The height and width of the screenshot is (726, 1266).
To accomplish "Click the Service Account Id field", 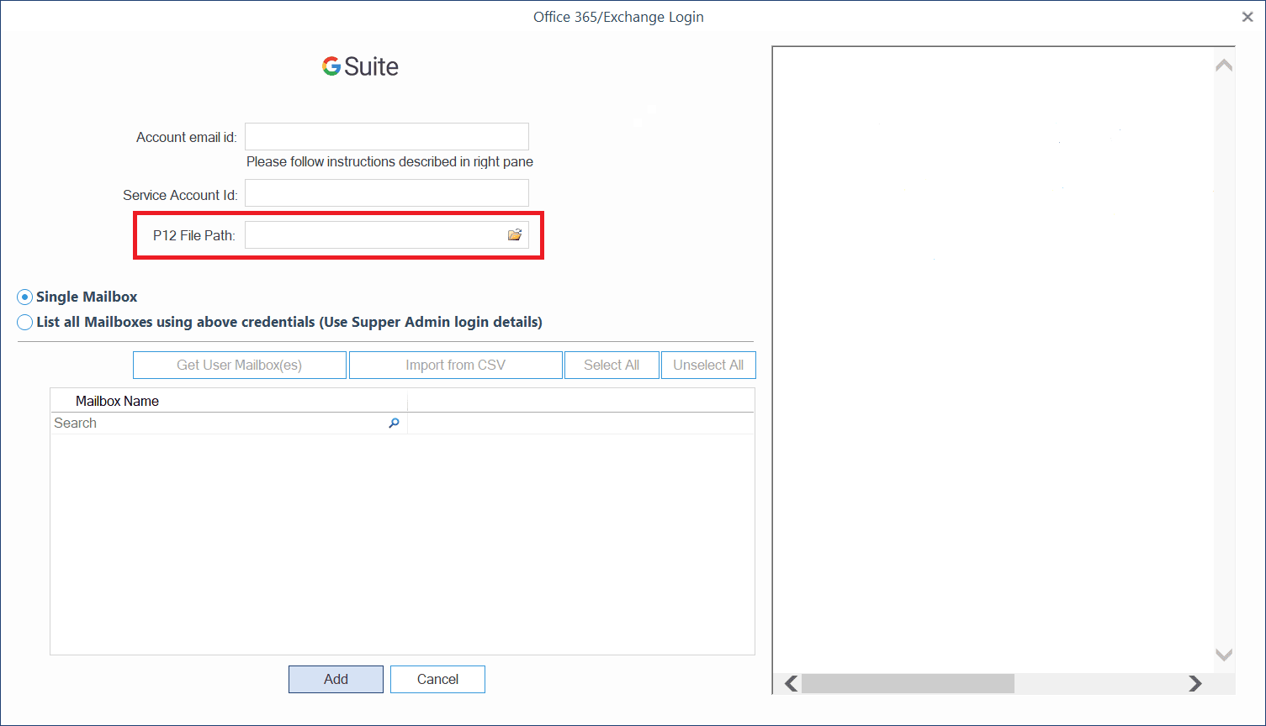I will coord(387,193).
